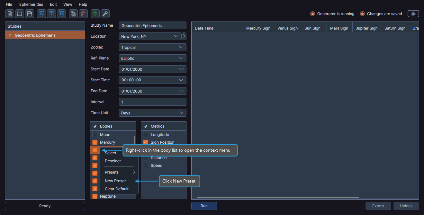
Task: Enable the Speed metric checkbox
Action: [x=146, y=166]
